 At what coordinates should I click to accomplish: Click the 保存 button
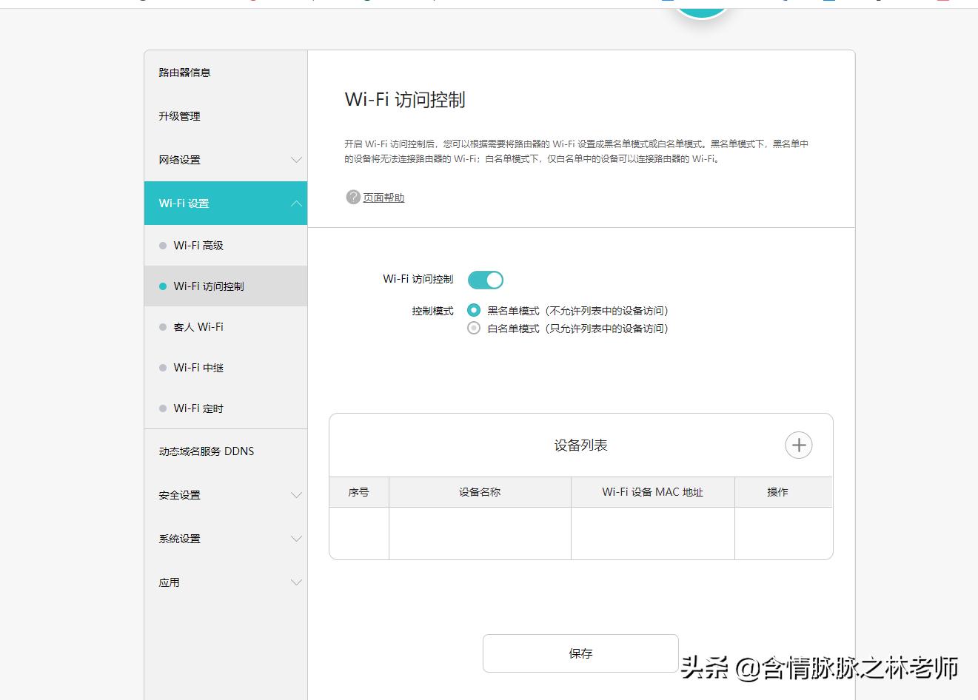(580, 653)
